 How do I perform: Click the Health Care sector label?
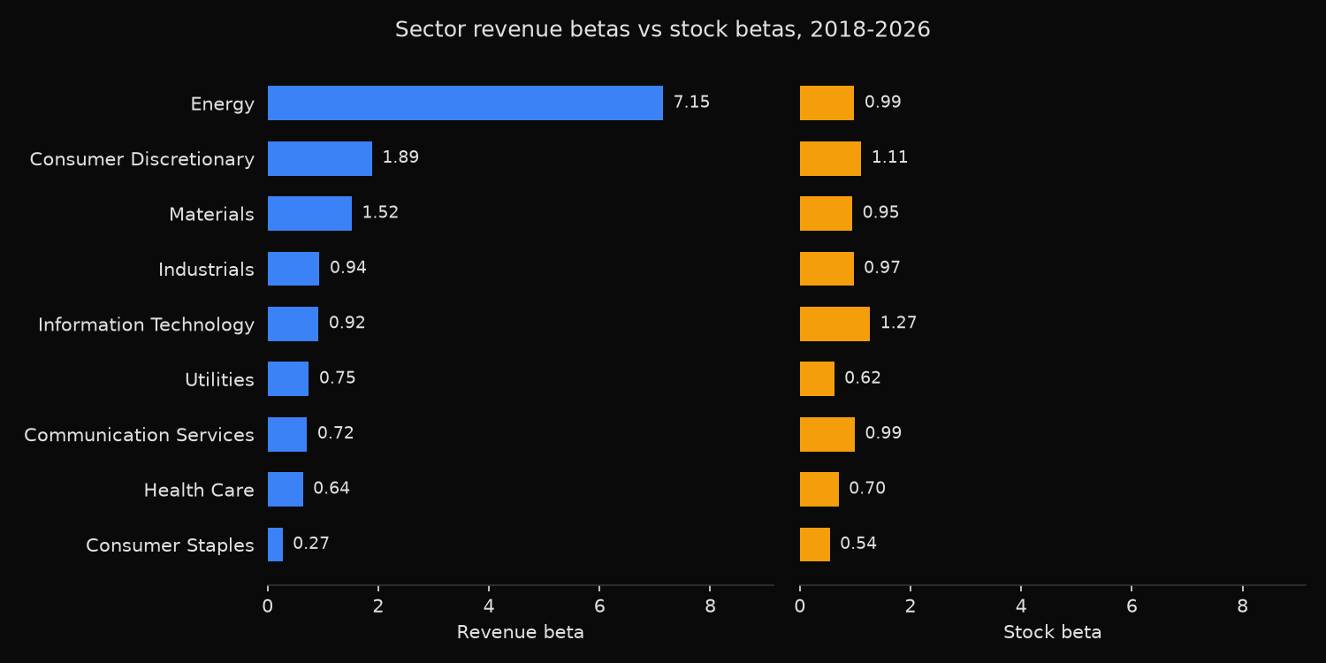199,491
